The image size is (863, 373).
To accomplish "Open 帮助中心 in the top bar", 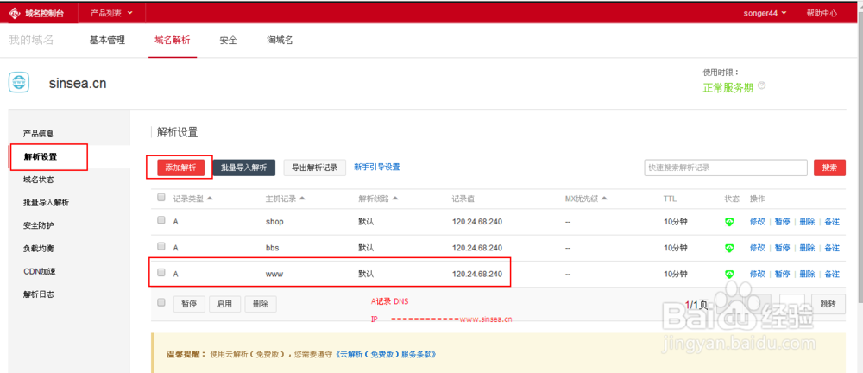I will coord(822,13).
